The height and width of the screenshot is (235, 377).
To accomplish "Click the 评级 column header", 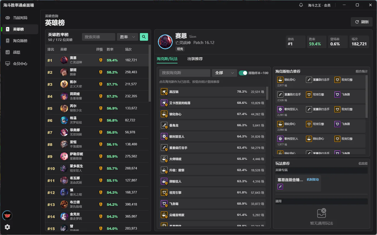I will tap(99, 49).
